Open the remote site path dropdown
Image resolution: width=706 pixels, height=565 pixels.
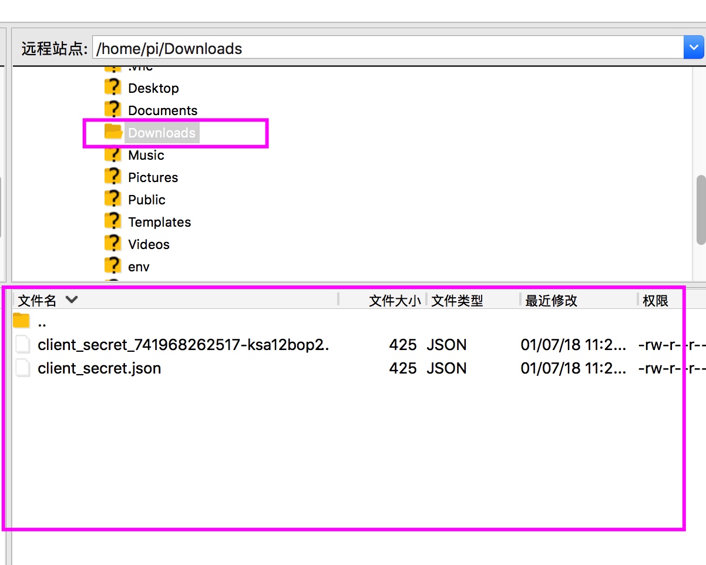[694, 48]
